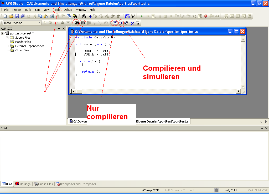Click the Watch window glasses icon
The height and width of the screenshot is (194, 269).
[217, 16]
